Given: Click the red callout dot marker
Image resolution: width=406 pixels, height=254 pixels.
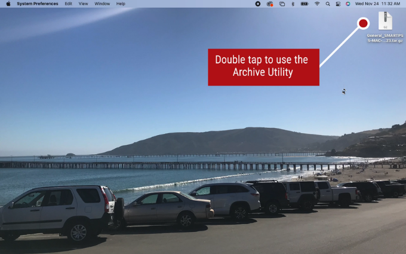Looking at the screenshot, I should point(363,23).
